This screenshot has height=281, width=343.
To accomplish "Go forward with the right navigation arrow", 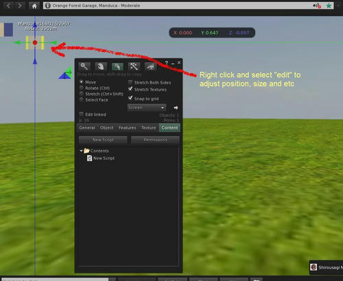I will [x=20, y=5].
